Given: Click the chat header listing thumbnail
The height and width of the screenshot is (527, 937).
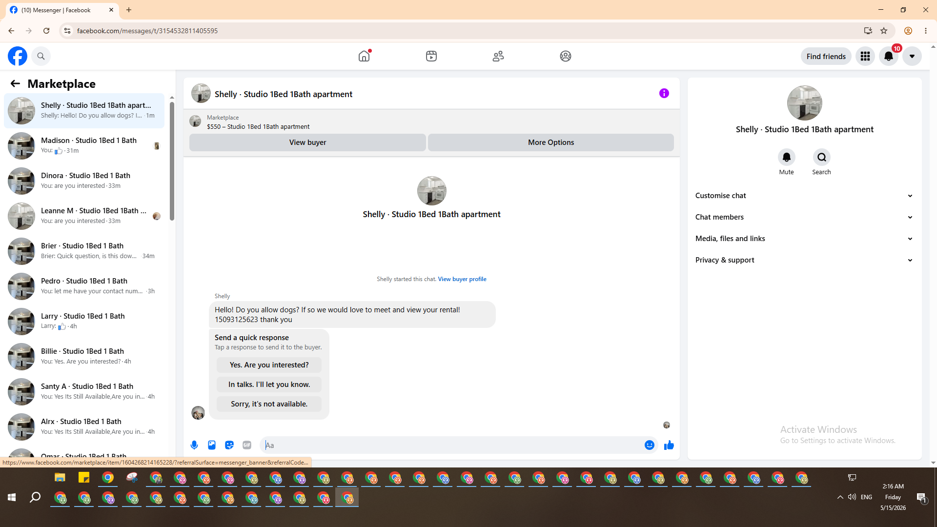Looking at the screenshot, I should 201,93.
